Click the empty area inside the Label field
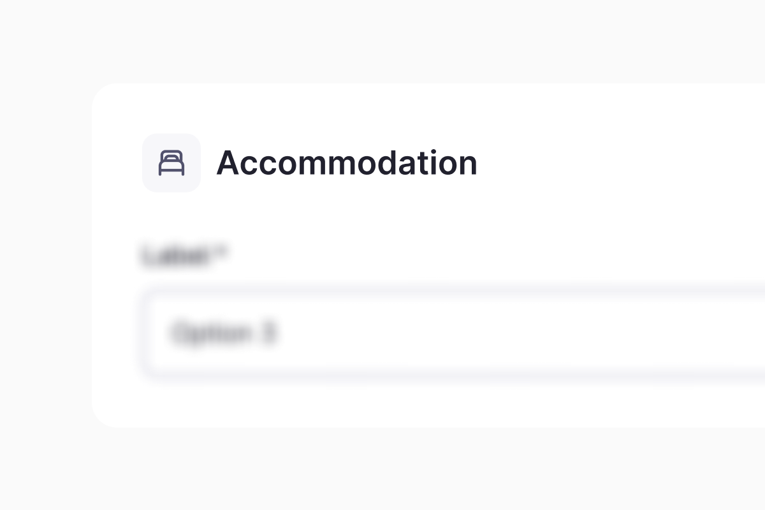765x510 pixels. [510, 333]
